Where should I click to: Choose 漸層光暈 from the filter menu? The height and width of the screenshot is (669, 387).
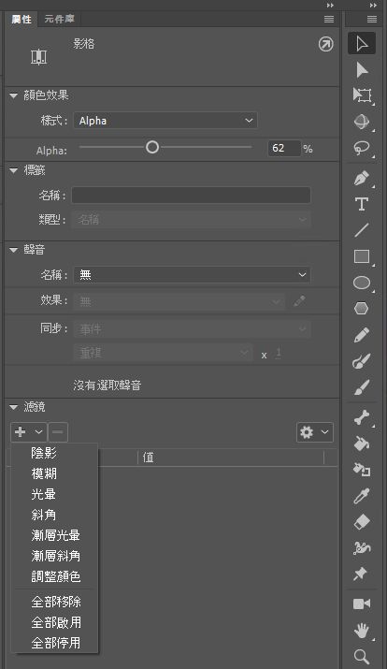[x=54, y=535]
